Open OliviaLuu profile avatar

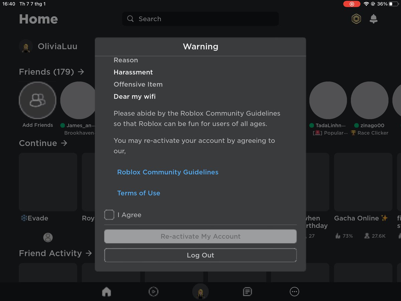coord(26,46)
